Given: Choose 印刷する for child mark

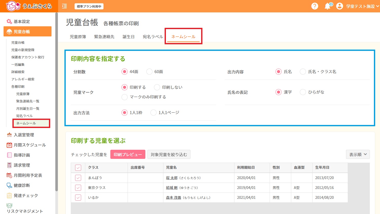Looking at the screenshot, I should (x=124, y=87).
